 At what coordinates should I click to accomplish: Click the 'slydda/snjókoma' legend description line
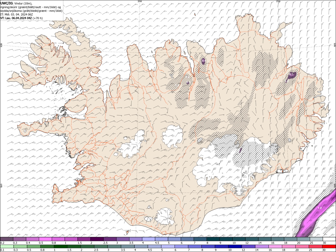click(x=31, y=11)
